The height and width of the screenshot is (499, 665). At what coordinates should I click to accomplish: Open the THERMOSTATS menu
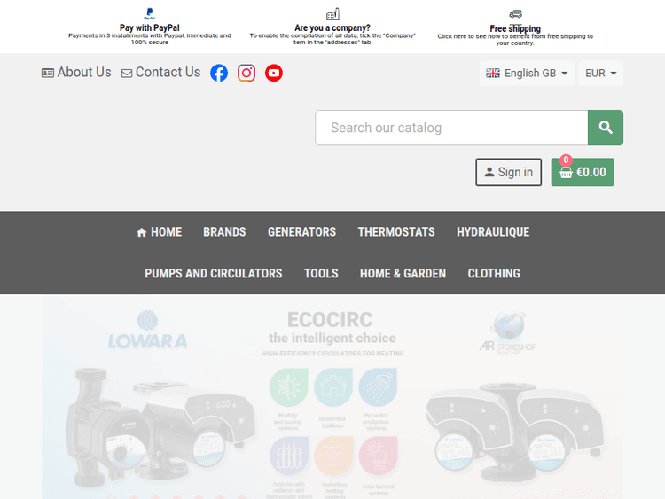point(396,232)
